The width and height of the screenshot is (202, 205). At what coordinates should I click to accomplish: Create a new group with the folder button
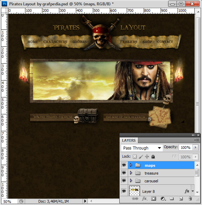tap(171, 199)
